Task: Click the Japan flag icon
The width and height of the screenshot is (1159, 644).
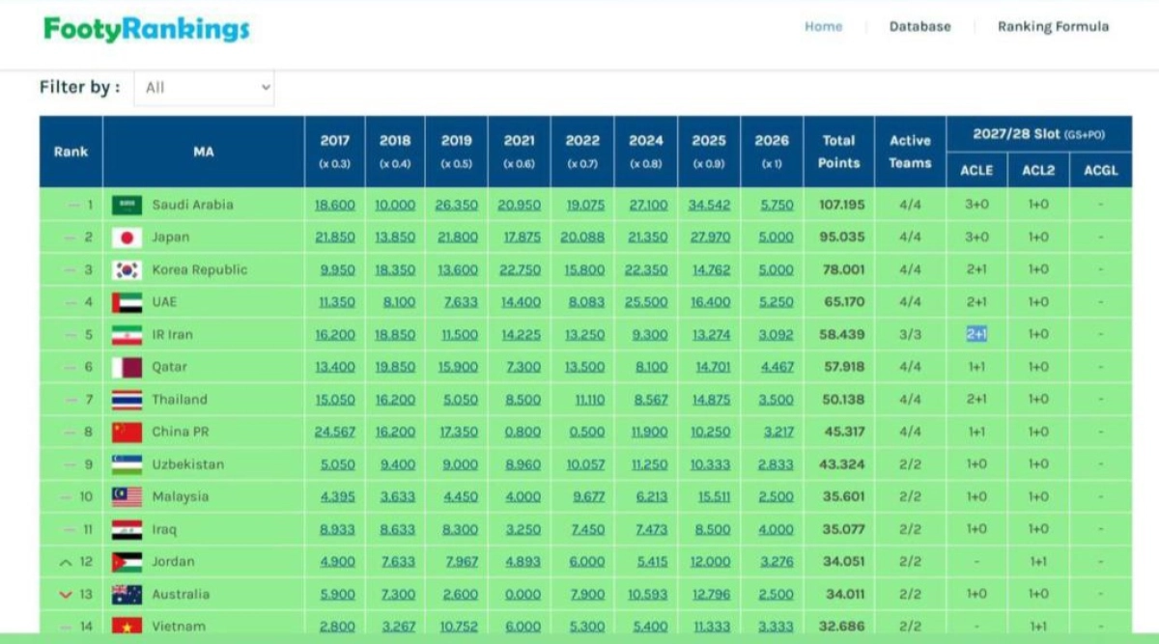Action: pyautogui.click(x=127, y=238)
